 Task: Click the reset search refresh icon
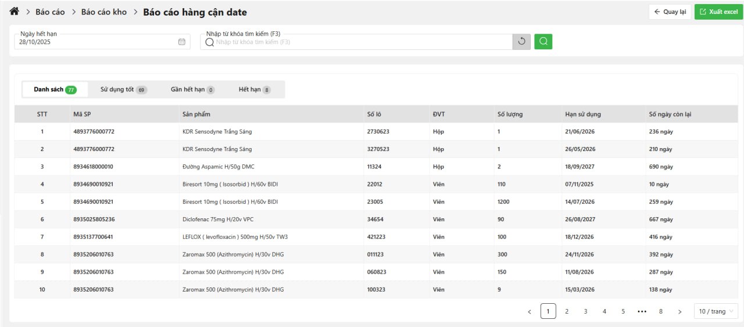pyautogui.click(x=521, y=41)
